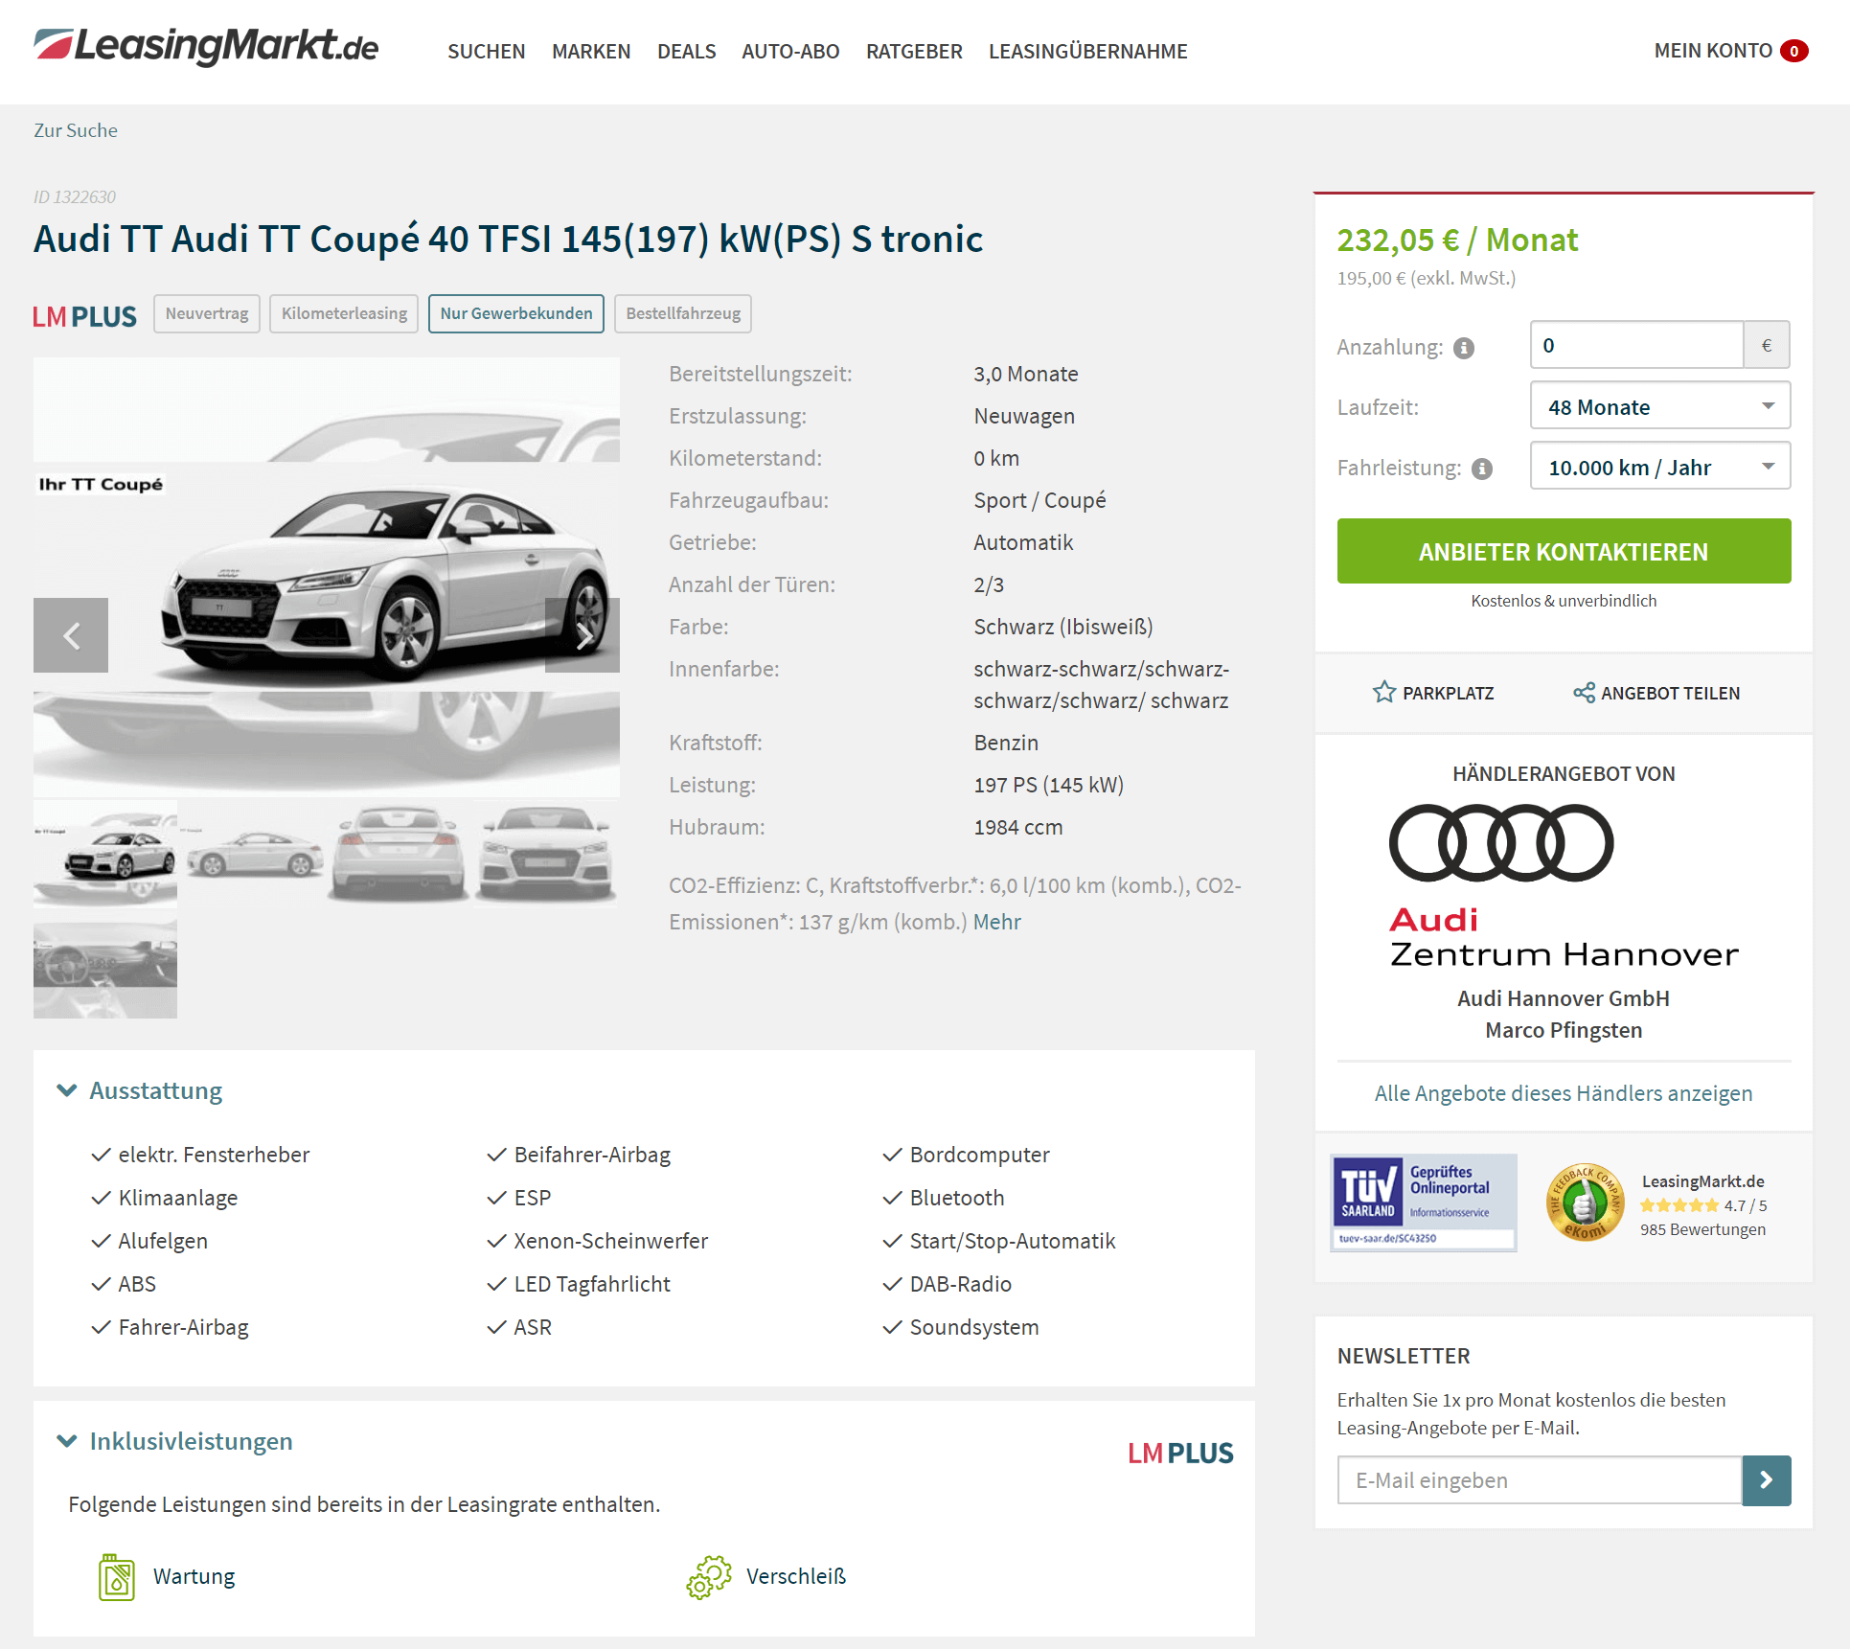The image size is (1850, 1649).
Task: Click the Xenon-Scheinwerfer equipment item
Action: click(x=610, y=1241)
